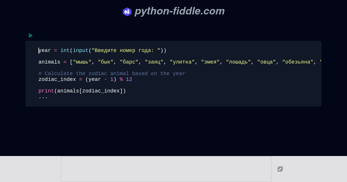The height and width of the screenshot is (182, 347).
Task: Select the int keyword on the first code line
Action: point(65,50)
